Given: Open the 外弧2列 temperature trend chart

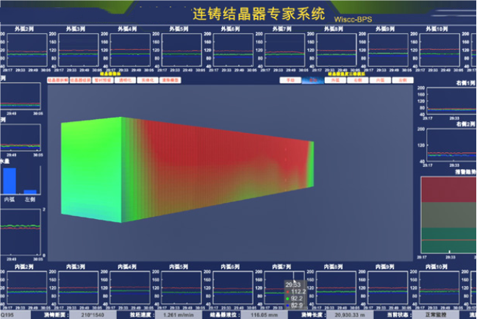Looking at the screenshot, I should pos(24,53).
